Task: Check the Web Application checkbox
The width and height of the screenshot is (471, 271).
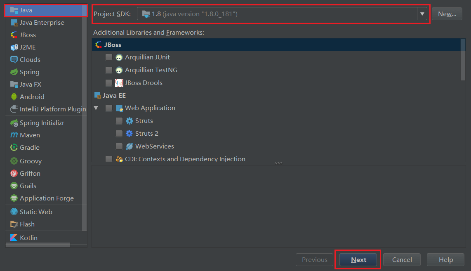Action: coord(109,108)
